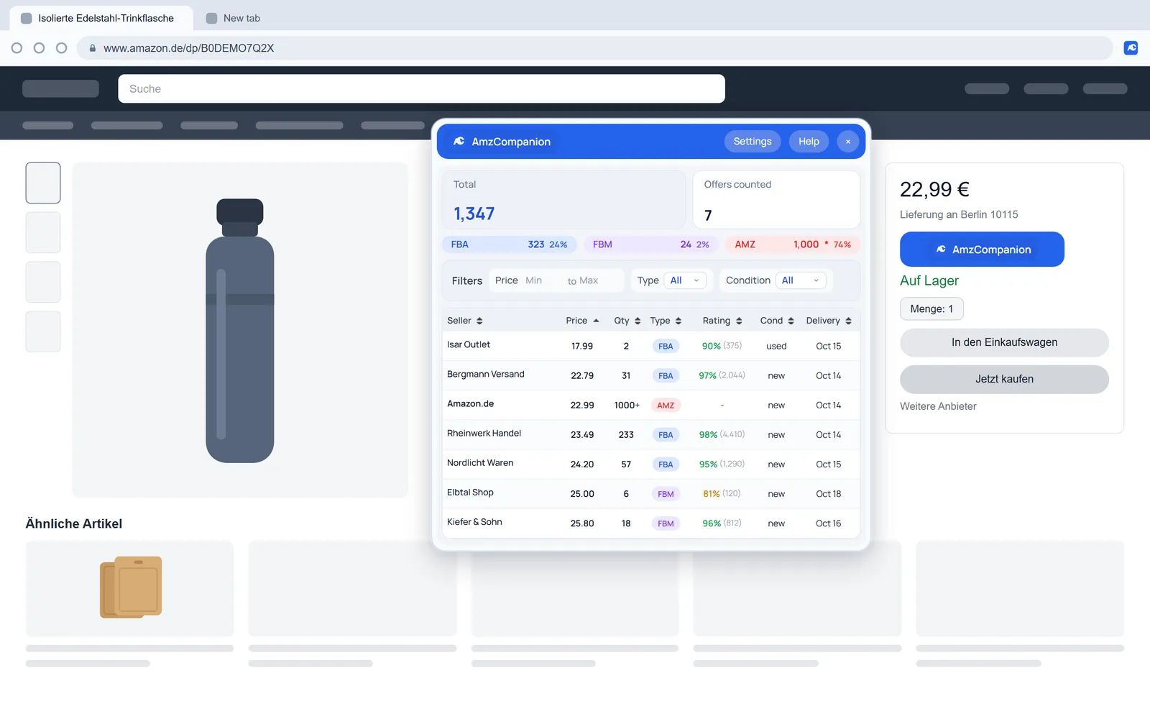Open the Type filter dropdown
Image resolution: width=1150 pixels, height=719 pixels.
(x=685, y=280)
